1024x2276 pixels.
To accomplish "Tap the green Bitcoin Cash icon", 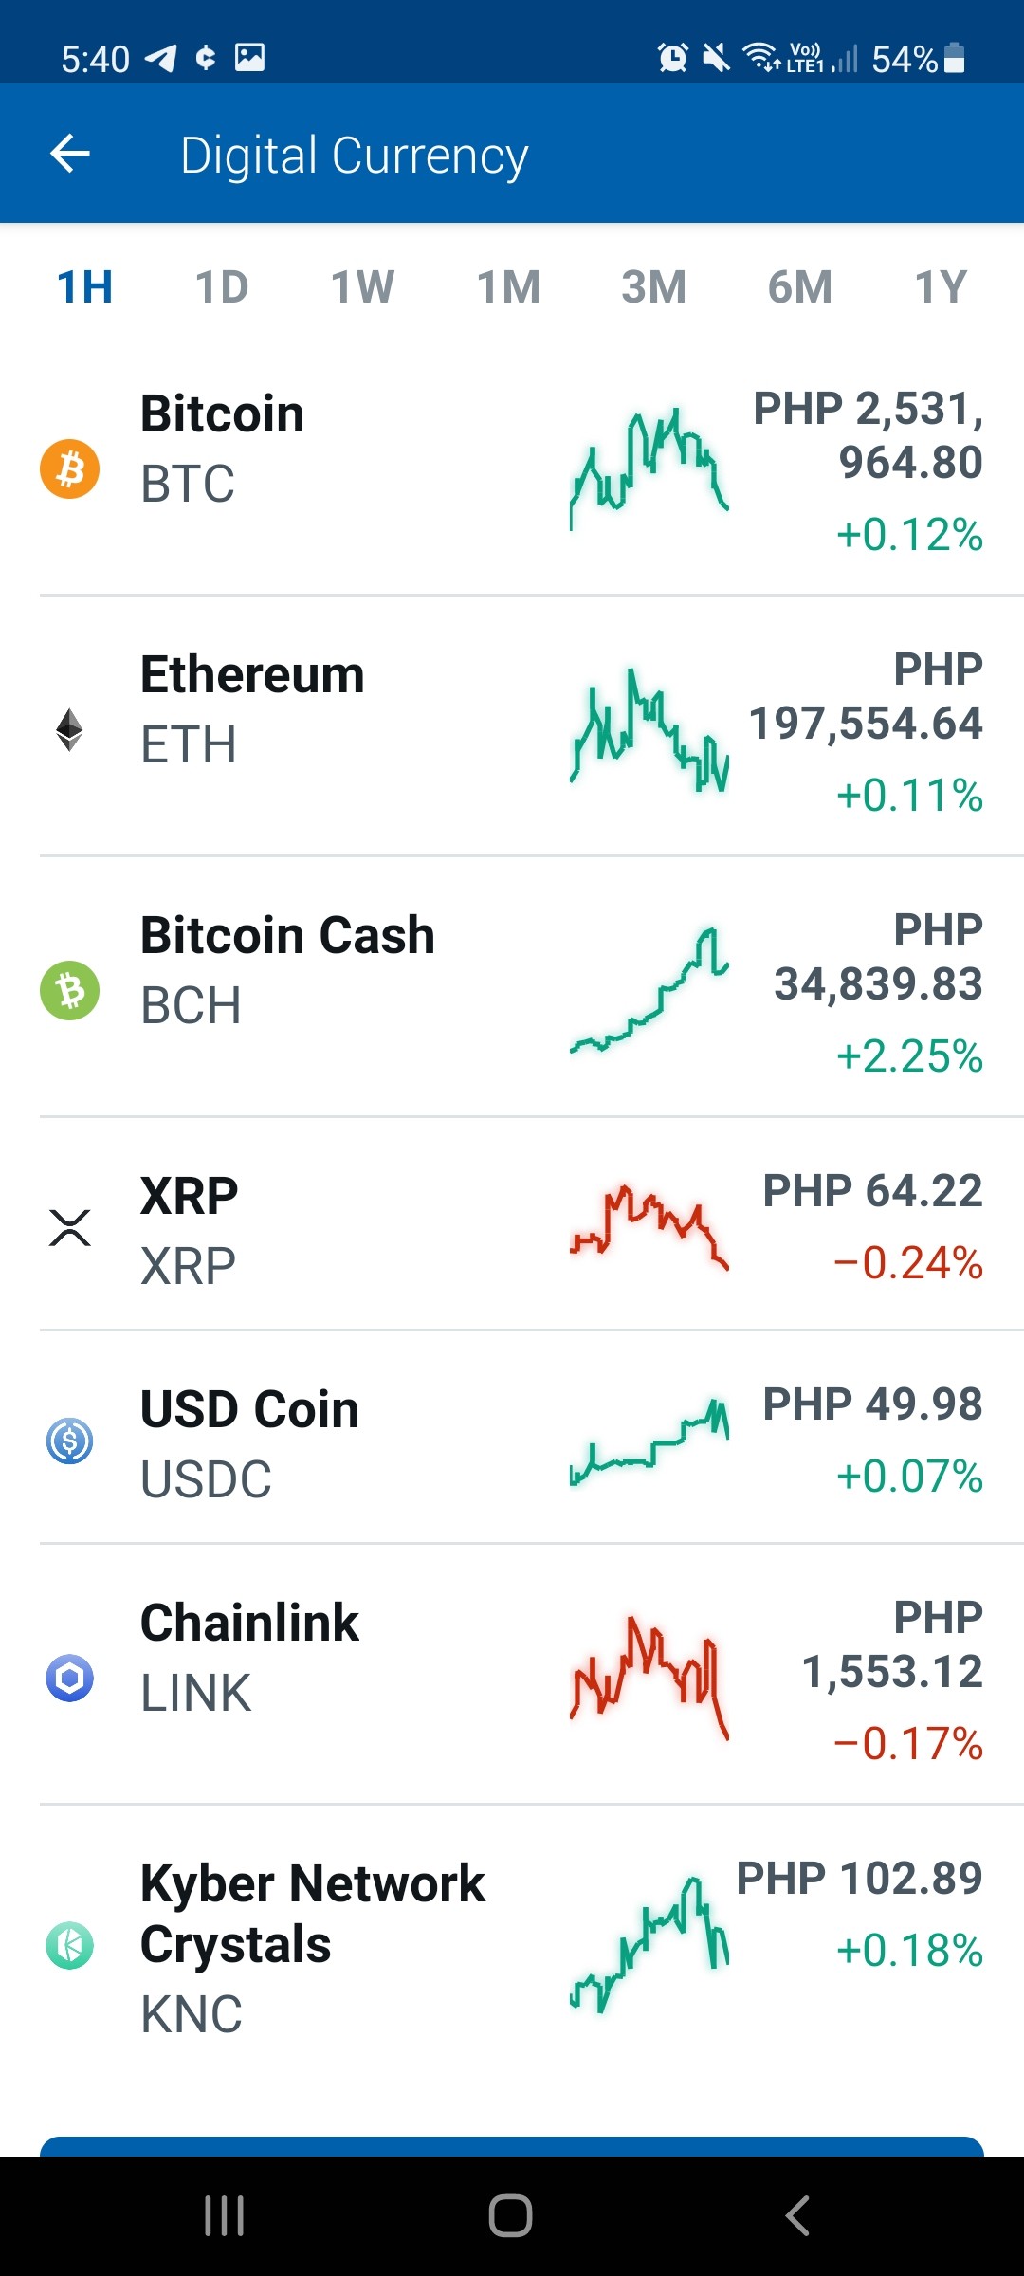I will tap(69, 990).
